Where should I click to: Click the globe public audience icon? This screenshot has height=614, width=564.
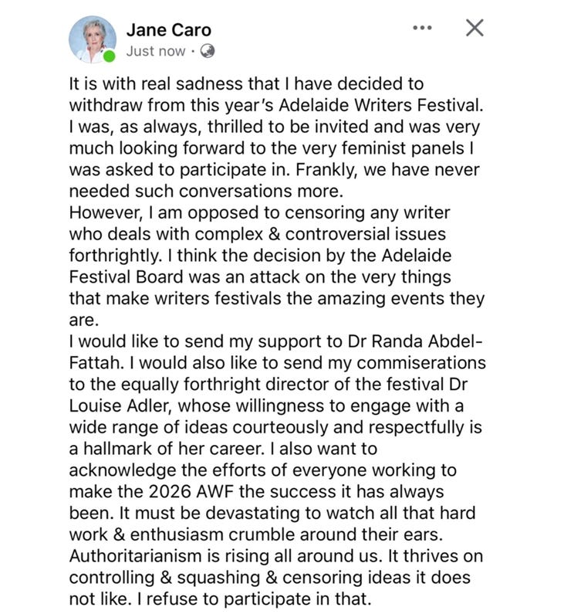coord(208,51)
